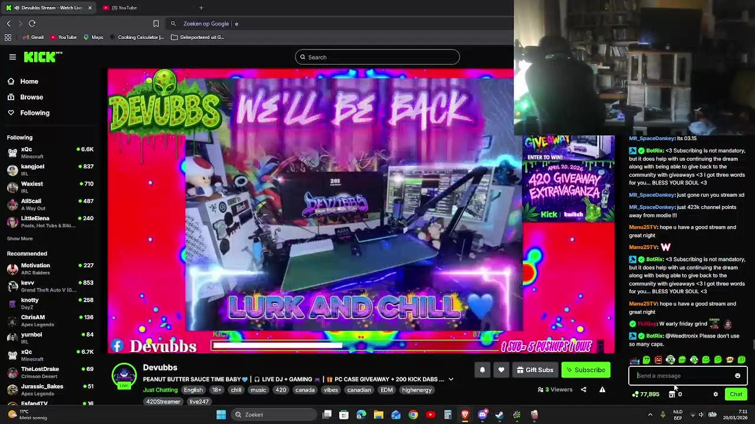Screen dimensions: 755x424
Task: Click the report warning triangle icon
Action: point(602,389)
